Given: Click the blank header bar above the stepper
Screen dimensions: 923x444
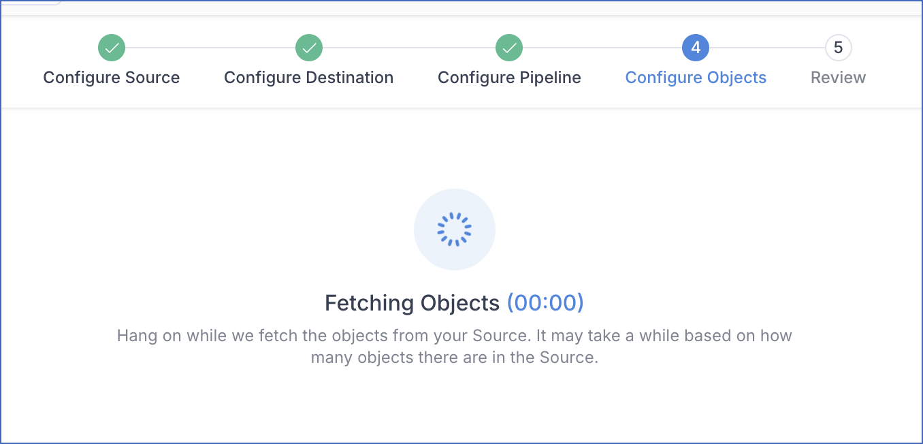Looking at the screenshot, I should click(x=476, y=7).
